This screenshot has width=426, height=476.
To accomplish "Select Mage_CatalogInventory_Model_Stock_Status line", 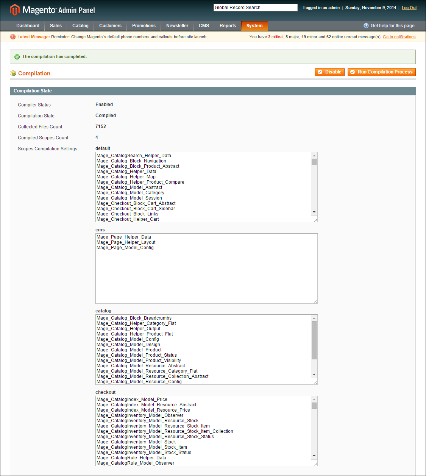I will pos(144,453).
